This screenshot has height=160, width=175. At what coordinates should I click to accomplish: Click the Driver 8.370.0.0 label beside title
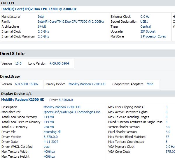tap(61, 100)
